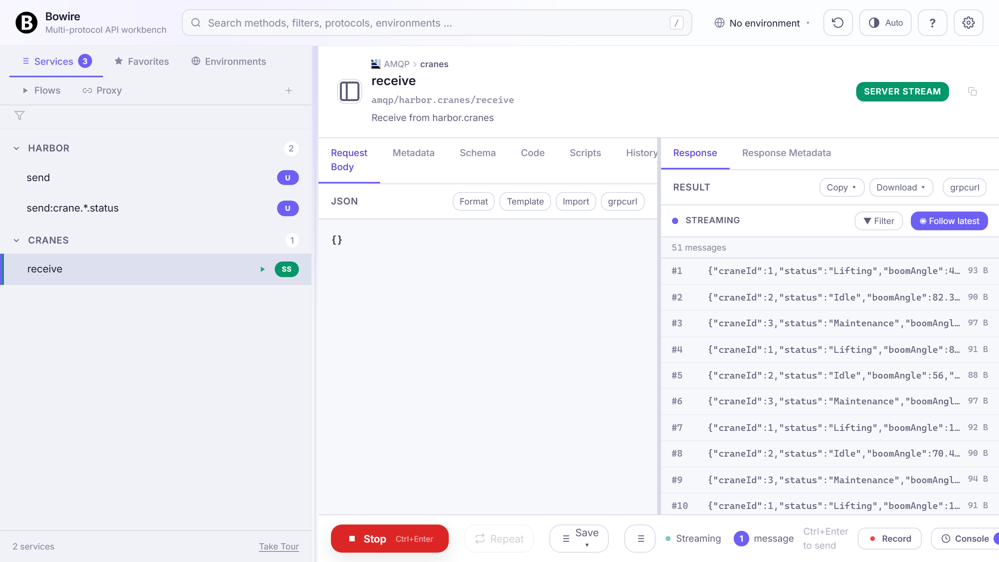Click the Import button
999x562 pixels.
point(576,201)
